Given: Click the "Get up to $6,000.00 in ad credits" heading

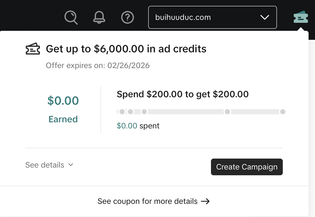Looking at the screenshot, I should [x=126, y=49].
